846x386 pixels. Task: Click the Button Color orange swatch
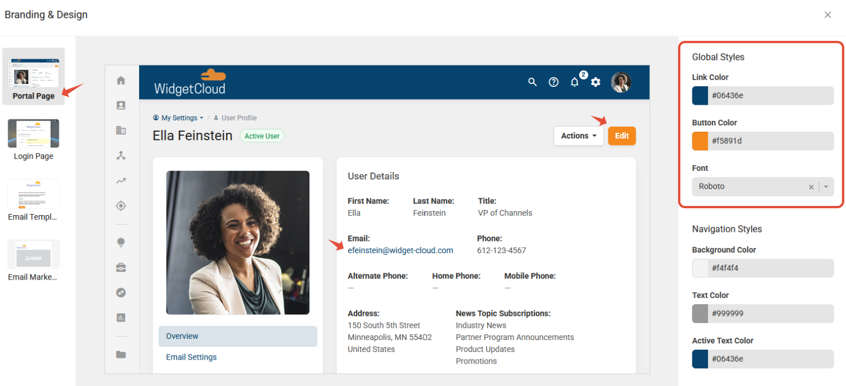pos(700,141)
